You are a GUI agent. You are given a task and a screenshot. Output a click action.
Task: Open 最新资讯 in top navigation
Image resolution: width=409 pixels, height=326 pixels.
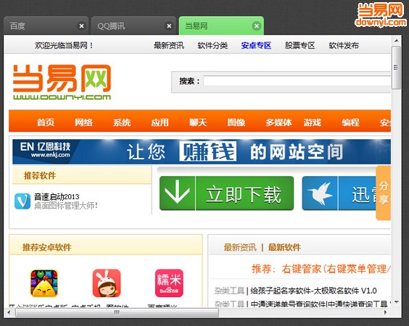coord(169,46)
